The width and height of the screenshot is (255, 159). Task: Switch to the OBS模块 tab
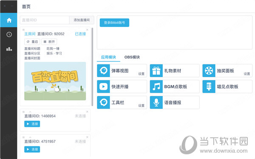click(x=132, y=57)
